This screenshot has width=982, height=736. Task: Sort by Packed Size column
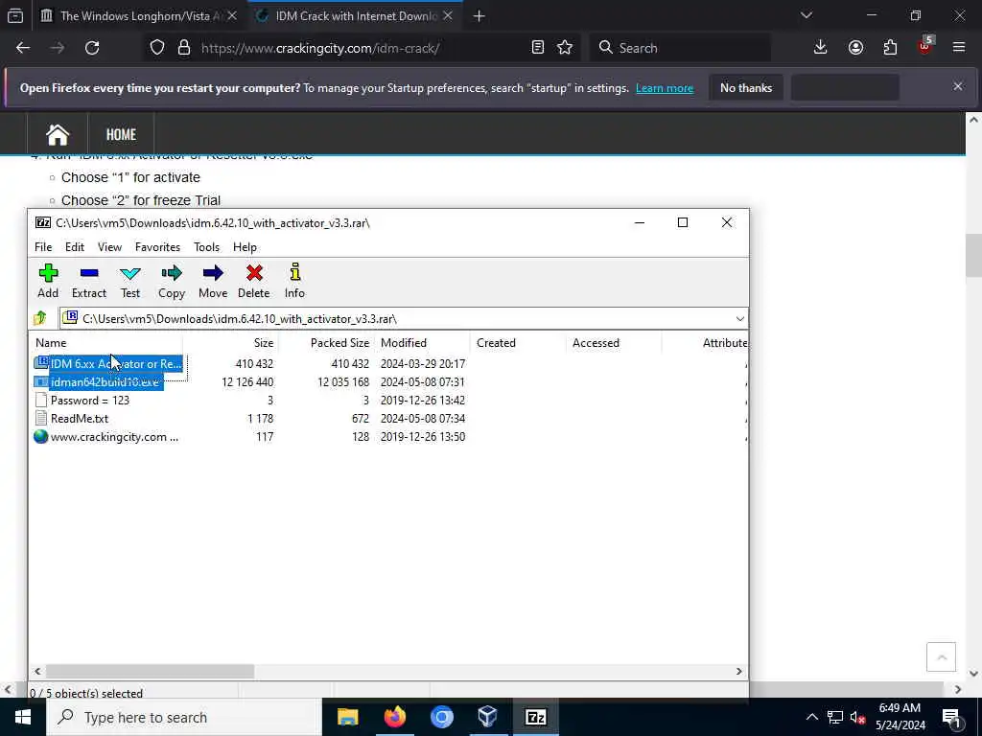[326, 343]
